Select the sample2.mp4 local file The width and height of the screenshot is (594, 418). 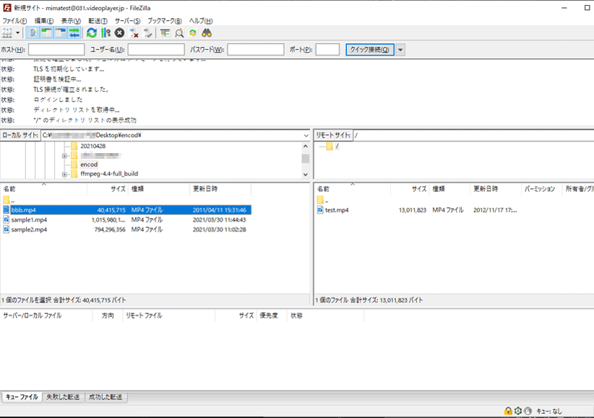127,230
